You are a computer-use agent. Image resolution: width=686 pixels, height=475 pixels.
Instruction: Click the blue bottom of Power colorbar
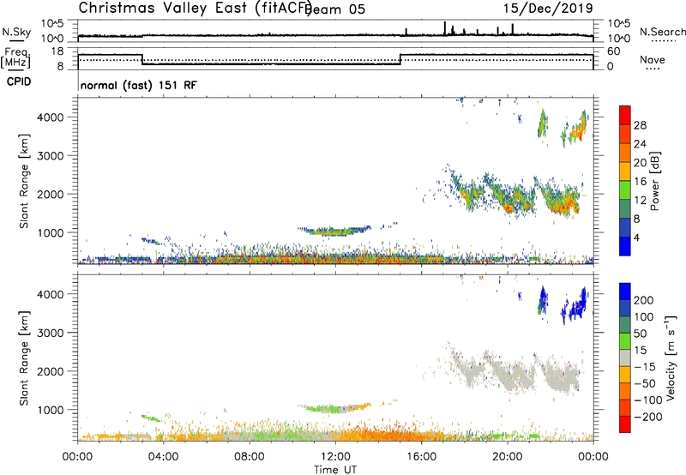[625, 246]
